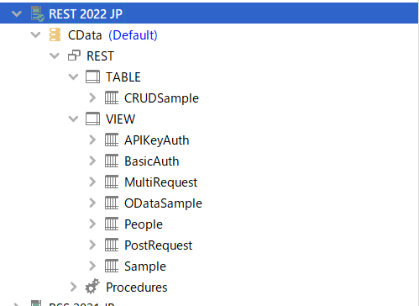Click the REST 2022 JP connection icon
Image resolution: width=419 pixels, height=306 pixels.
point(38,13)
